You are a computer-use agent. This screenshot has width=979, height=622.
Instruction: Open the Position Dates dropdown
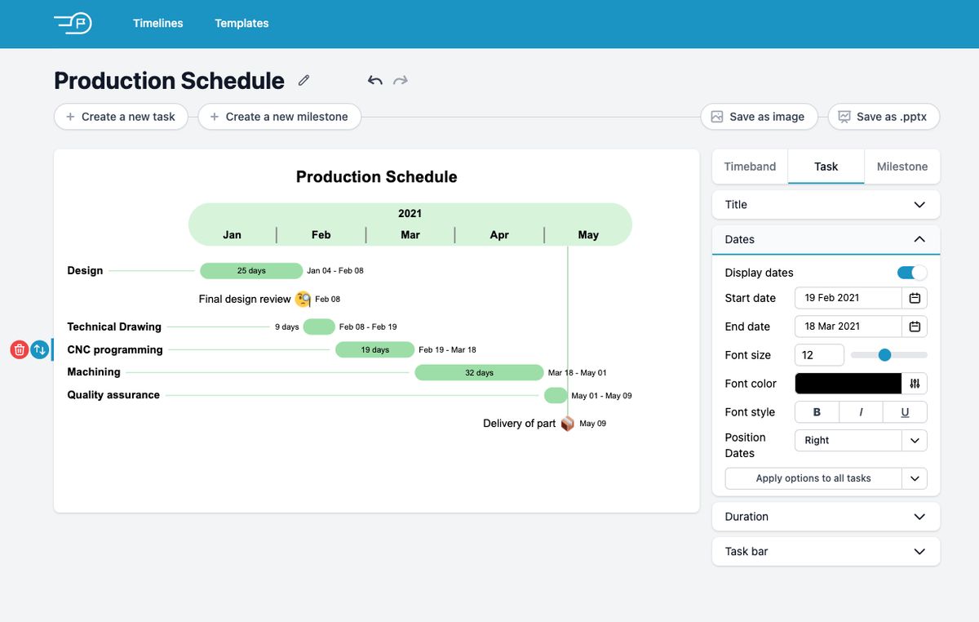point(860,440)
